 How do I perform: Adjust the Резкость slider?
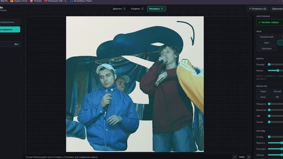(x=275, y=104)
